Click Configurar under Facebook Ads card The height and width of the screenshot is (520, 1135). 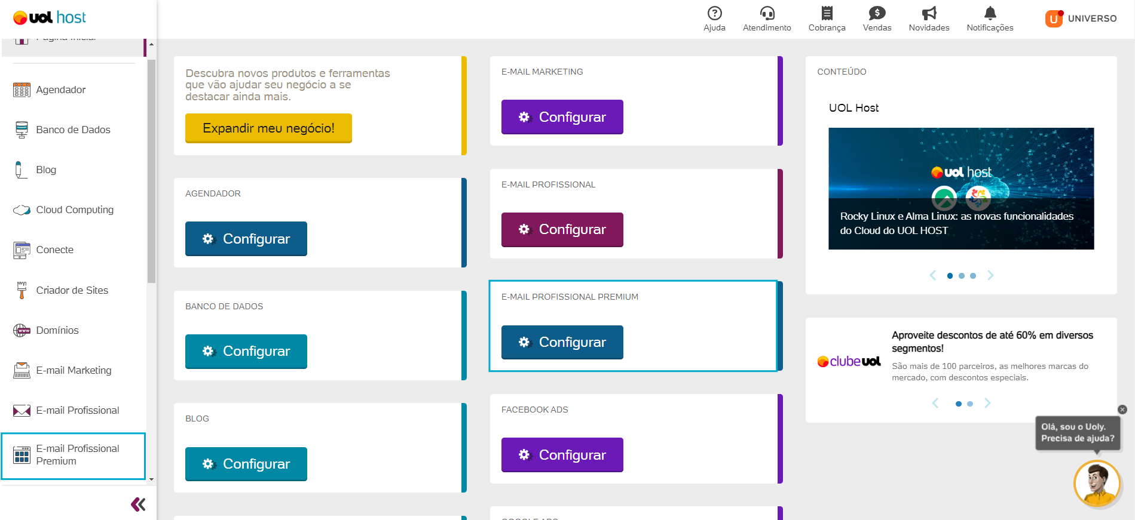point(562,455)
